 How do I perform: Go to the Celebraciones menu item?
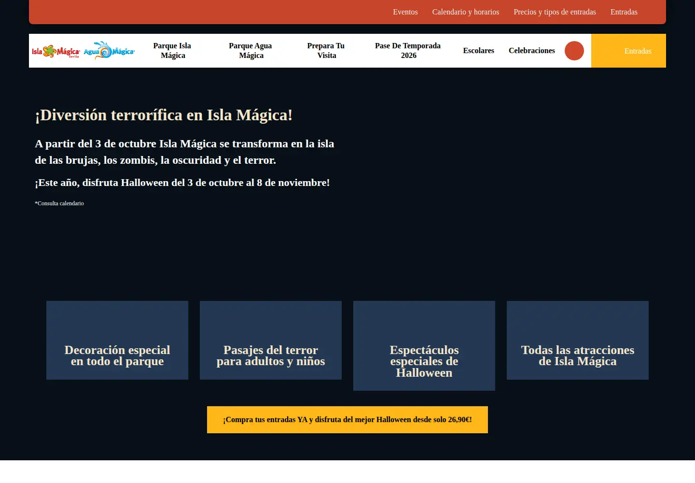click(x=532, y=51)
